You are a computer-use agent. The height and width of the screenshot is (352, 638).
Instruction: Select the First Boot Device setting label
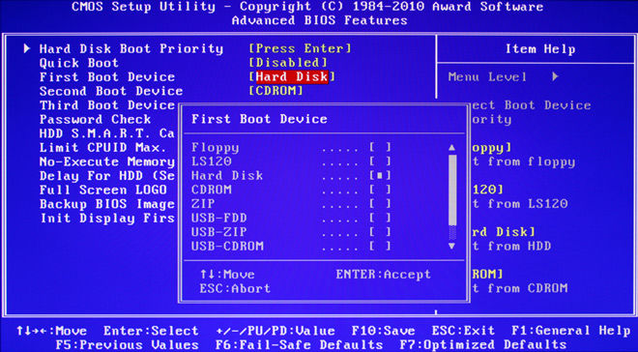tap(107, 77)
